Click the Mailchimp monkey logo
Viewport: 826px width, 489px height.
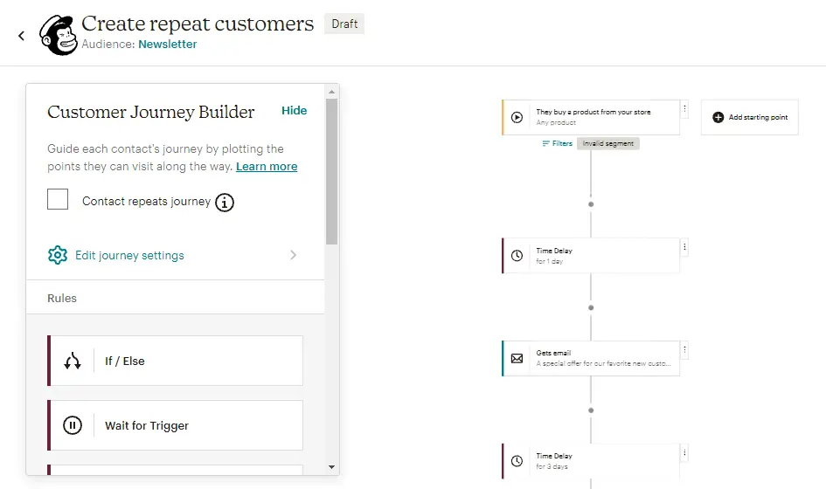[x=59, y=35]
